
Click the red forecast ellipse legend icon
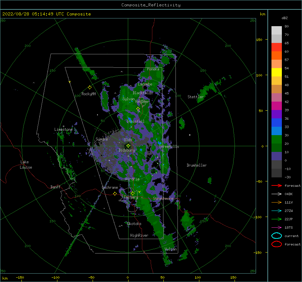click(276, 244)
